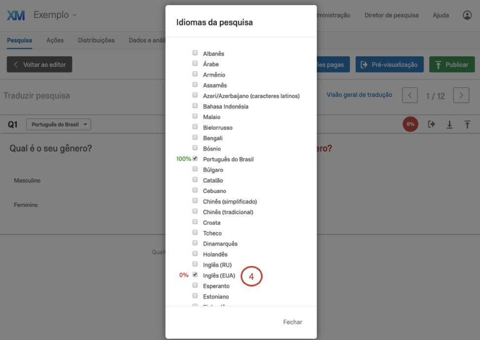Check the Catalão language option

coord(195,180)
